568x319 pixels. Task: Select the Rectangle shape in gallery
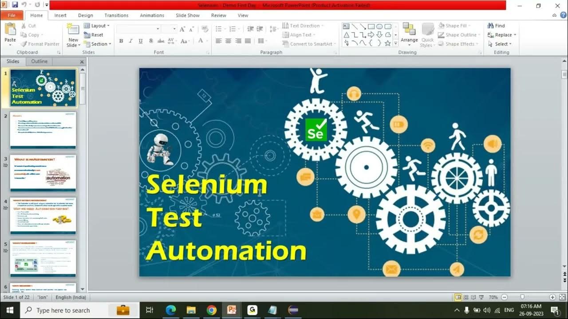click(371, 26)
